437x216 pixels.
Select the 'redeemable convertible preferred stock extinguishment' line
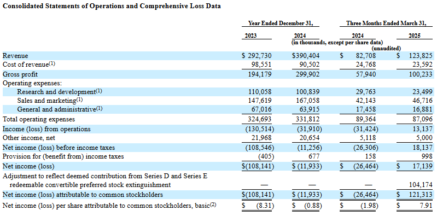90,184
